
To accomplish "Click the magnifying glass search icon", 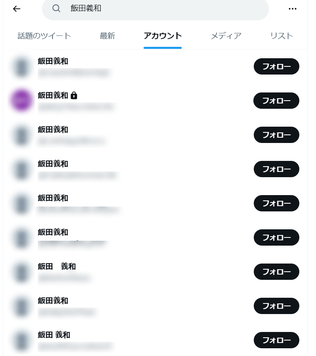I will click(56, 9).
